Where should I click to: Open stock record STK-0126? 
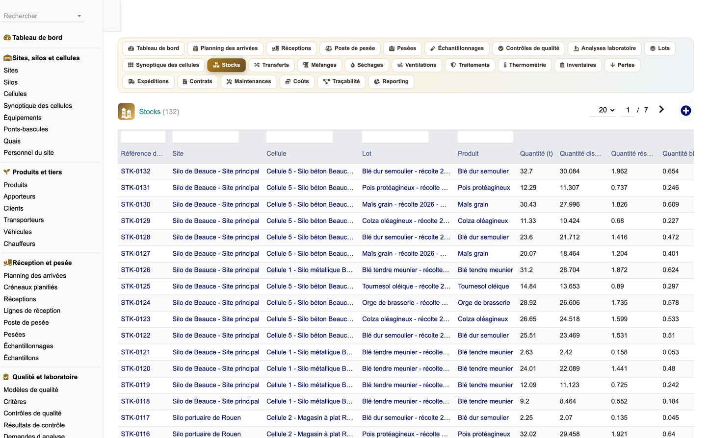coord(136,270)
